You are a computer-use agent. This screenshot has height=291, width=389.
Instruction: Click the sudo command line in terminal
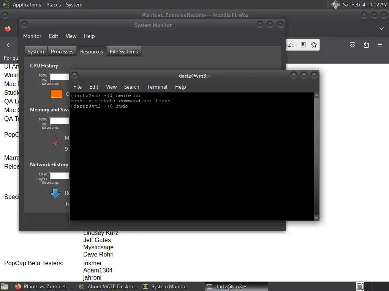(99, 106)
